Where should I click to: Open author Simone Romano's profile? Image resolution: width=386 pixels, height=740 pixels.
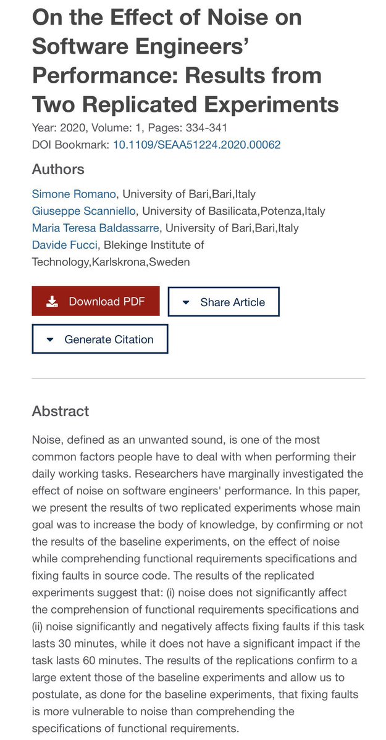click(74, 194)
